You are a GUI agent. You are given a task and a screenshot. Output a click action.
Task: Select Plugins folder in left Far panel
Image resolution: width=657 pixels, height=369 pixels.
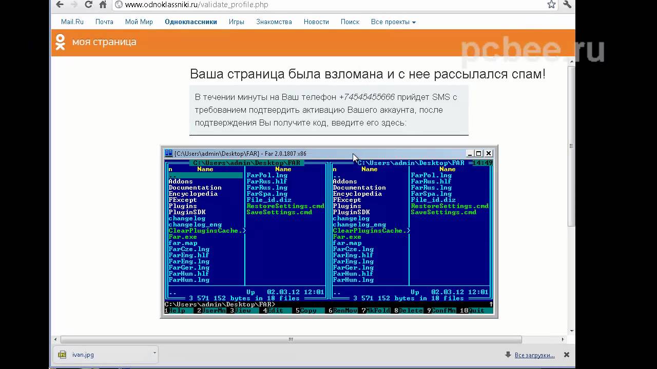pyautogui.click(x=183, y=206)
